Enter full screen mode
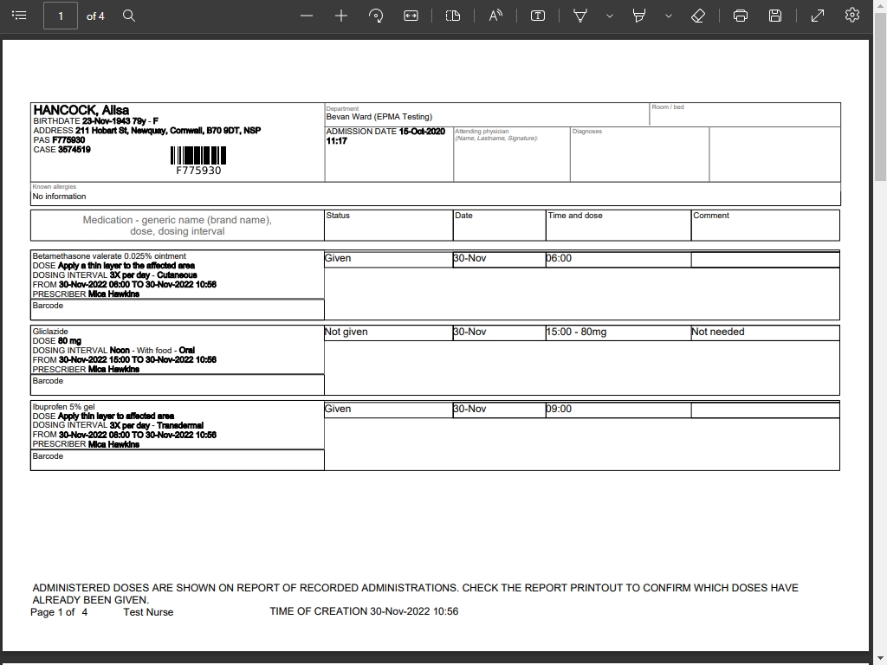 (x=818, y=16)
